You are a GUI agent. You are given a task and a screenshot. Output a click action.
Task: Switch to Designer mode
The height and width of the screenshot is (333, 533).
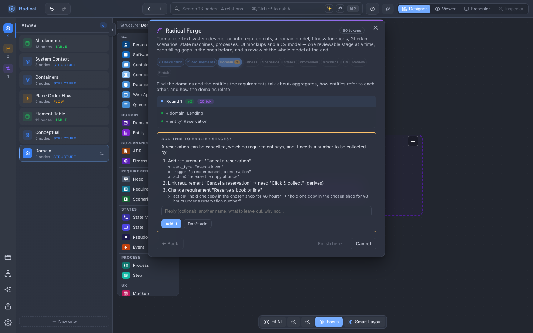(414, 9)
